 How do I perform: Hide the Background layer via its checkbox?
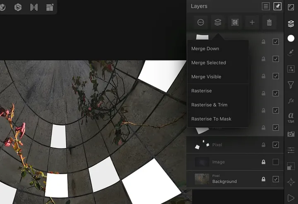(276, 179)
